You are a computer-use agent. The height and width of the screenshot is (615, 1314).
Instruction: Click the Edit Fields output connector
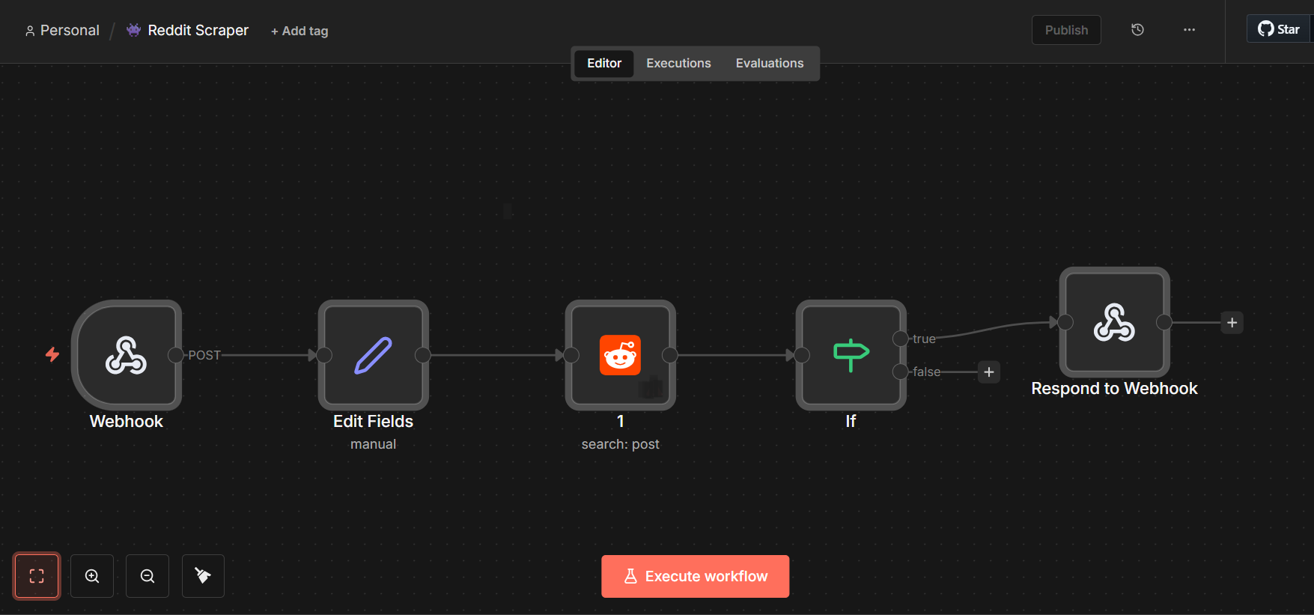coord(423,355)
